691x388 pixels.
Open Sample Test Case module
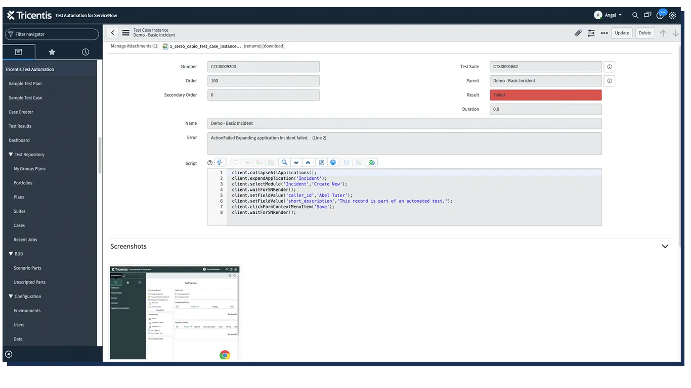click(x=25, y=98)
